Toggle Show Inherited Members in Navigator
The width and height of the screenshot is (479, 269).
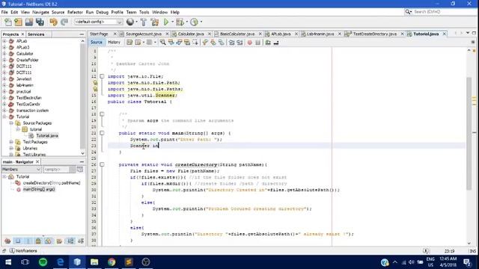pyautogui.click(x=7, y=241)
